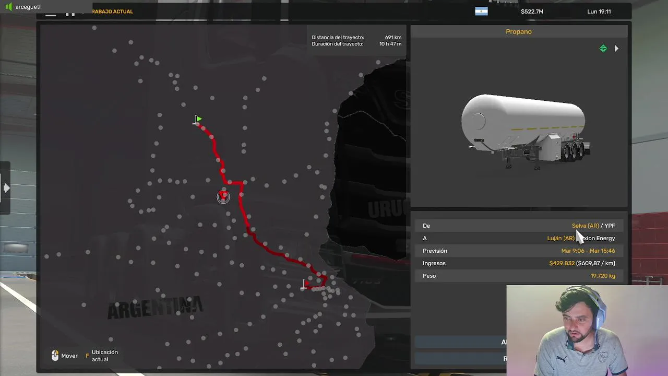Click the clock reading Lun 19:11
Screen dimensions: 668x376
click(599, 11)
